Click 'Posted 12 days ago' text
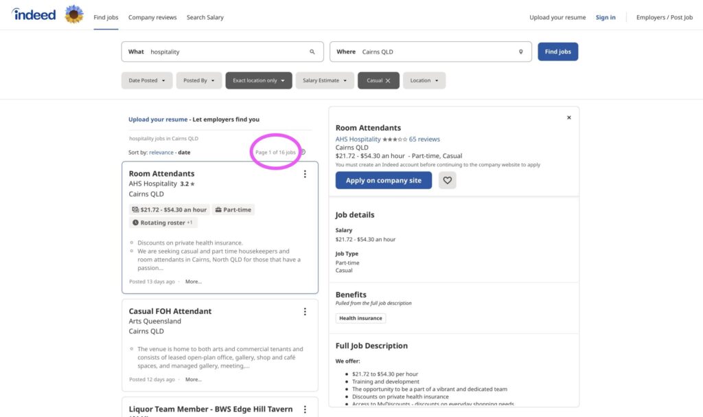The height and width of the screenshot is (417, 703). [x=152, y=380]
